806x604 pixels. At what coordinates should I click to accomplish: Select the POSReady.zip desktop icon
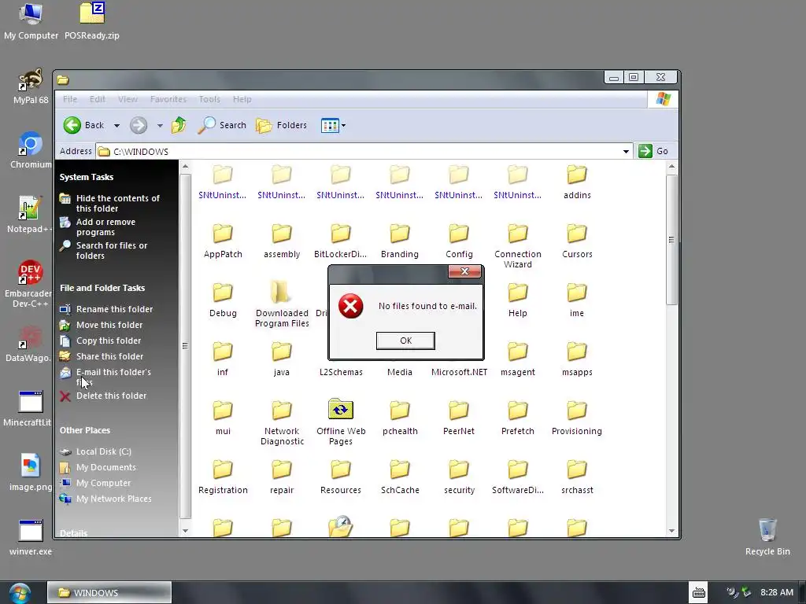[x=92, y=21]
